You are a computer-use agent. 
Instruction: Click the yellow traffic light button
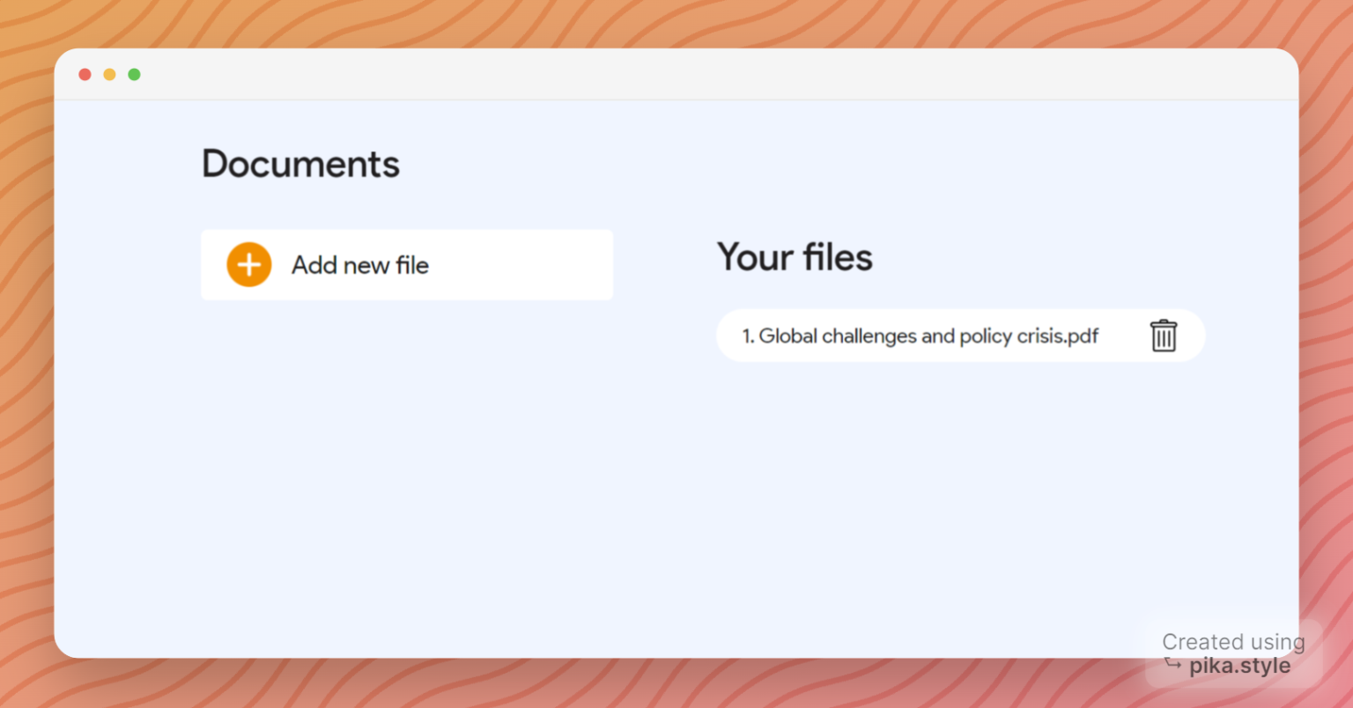109,75
